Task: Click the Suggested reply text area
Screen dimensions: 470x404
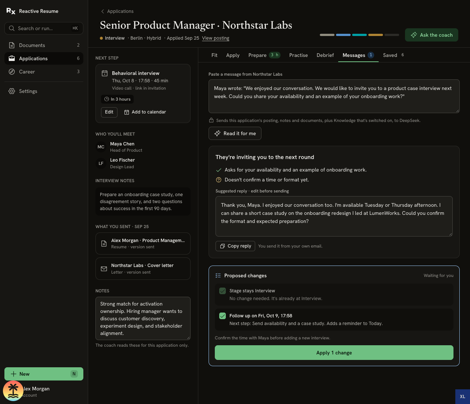Action: coord(334,216)
